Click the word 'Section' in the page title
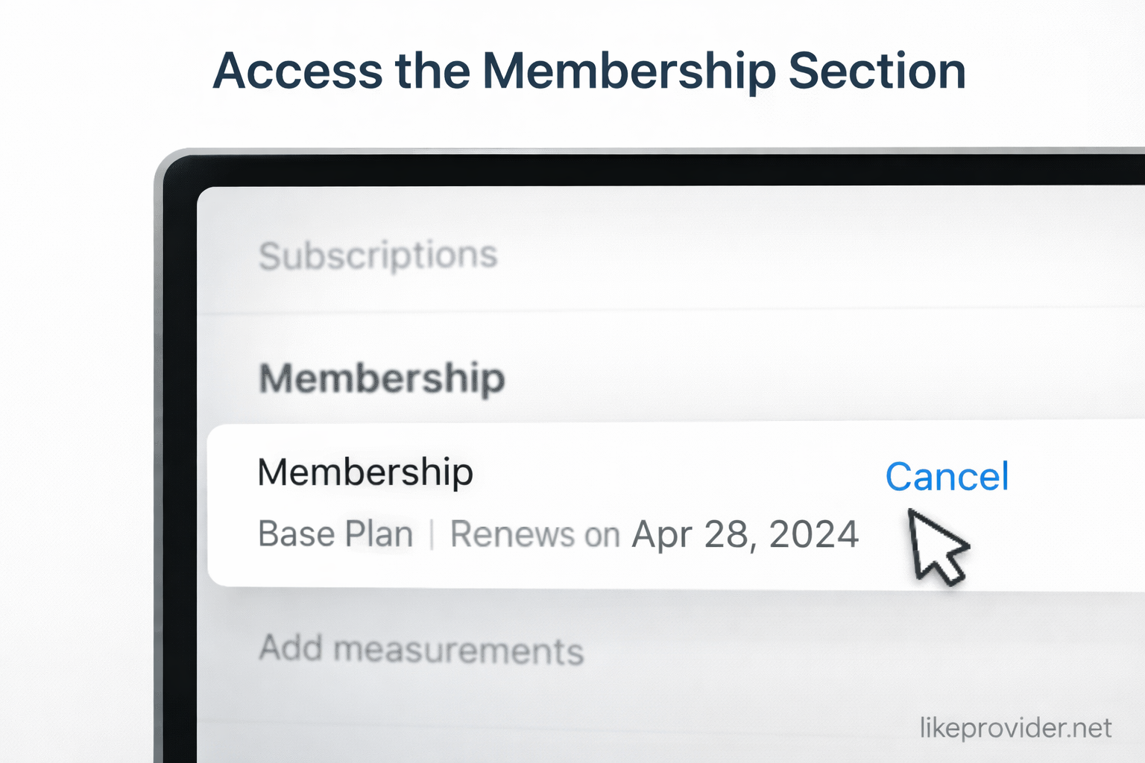Image resolution: width=1145 pixels, height=763 pixels. 877,72
